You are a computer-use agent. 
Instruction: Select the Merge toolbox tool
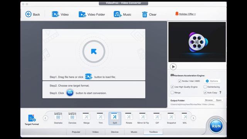[x=86, y=118]
